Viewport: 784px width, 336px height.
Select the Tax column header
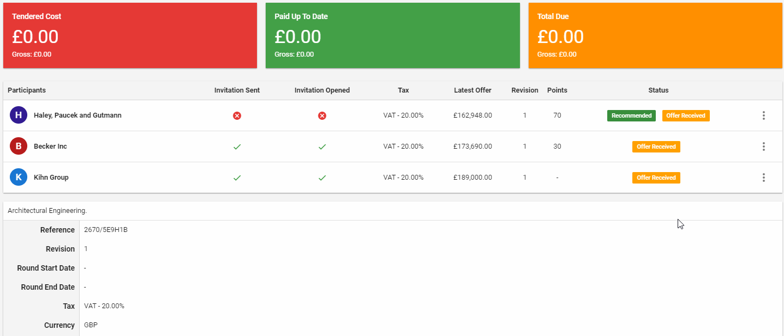tap(403, 90)
